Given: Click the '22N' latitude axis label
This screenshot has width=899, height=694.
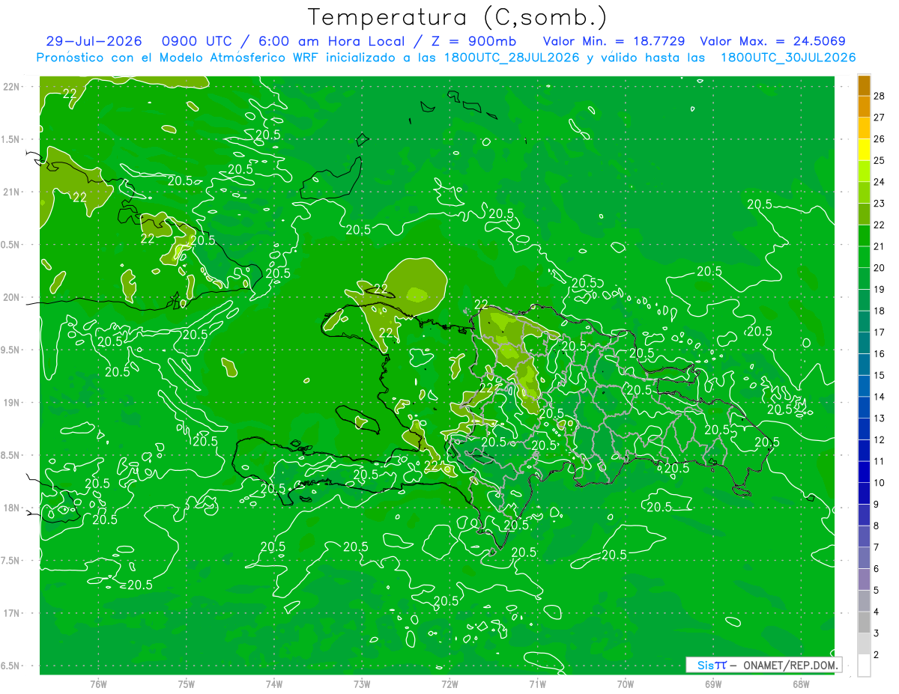Looking at the screenshot, I should pyautogui.click(x=13, y=87).
